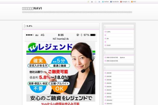Open the 20158 archive link
This screenshot has width=158, height=105.
(109, 76)
